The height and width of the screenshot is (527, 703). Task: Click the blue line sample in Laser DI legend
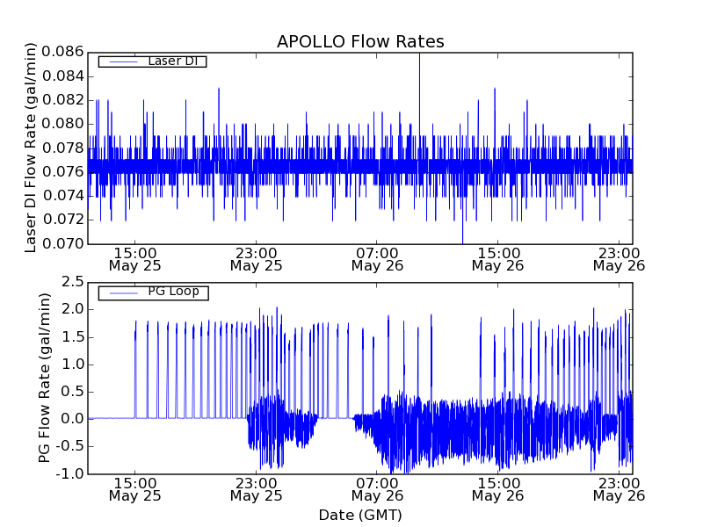click(120, 61)
